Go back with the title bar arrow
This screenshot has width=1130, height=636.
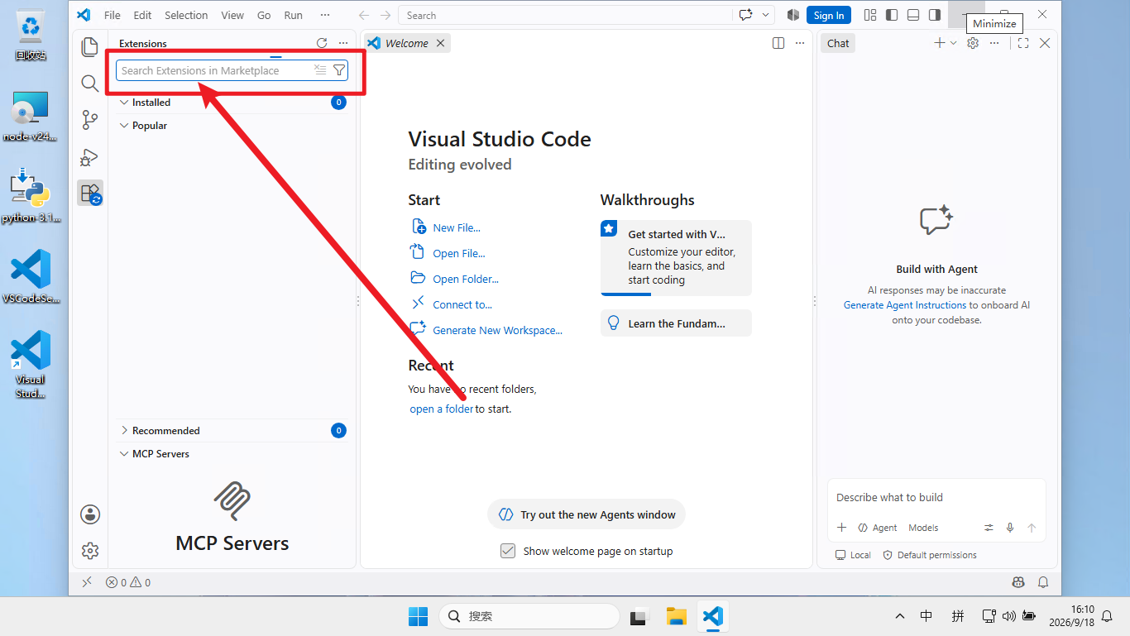click(x=364, y=15)
